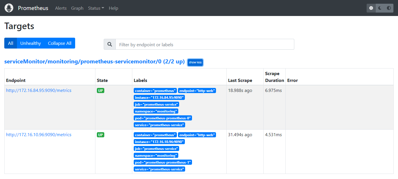
Task: Click the 4.531ms scrape duration
Action: pyautogui.click(x=273, y=134)
